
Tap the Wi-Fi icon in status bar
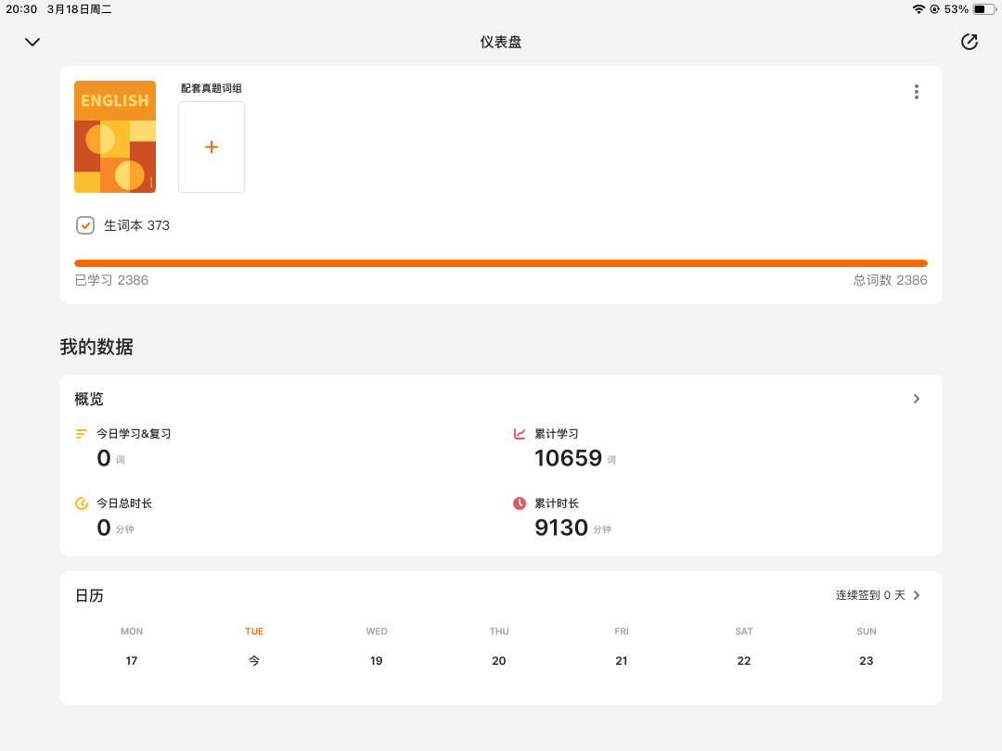tap(918, 9)
